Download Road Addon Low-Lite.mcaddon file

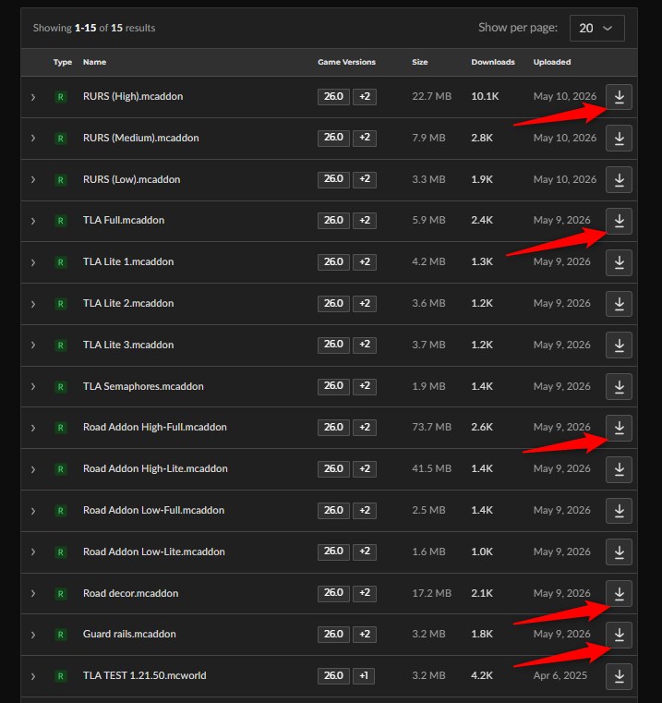click(619, 551)
